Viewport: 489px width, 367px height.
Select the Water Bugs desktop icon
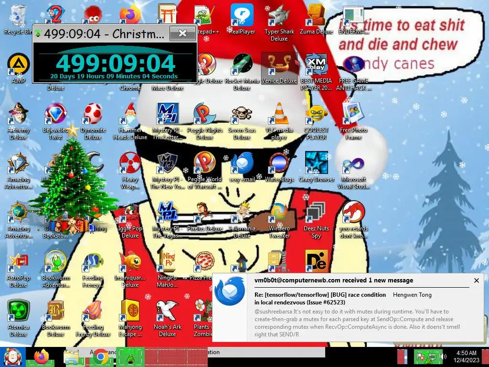click(279, 167)
